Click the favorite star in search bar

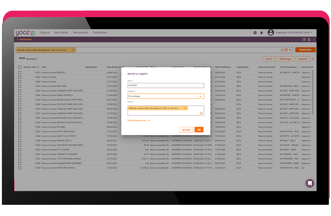pos(282,50)
